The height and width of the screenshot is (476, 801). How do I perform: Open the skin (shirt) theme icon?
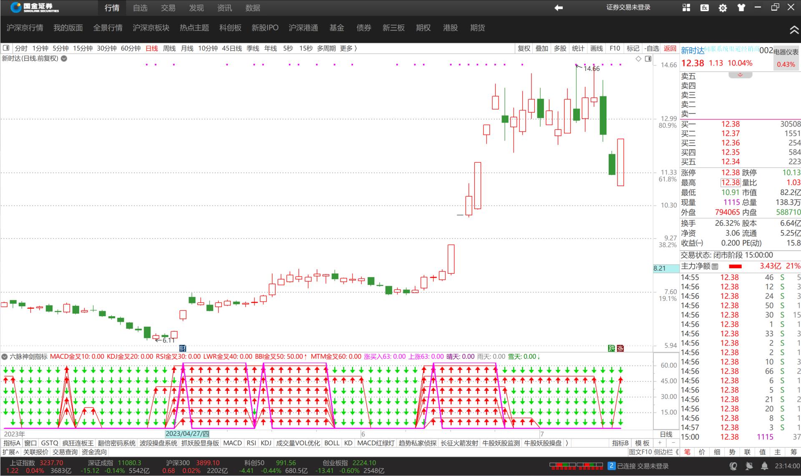tap(741, 8)
